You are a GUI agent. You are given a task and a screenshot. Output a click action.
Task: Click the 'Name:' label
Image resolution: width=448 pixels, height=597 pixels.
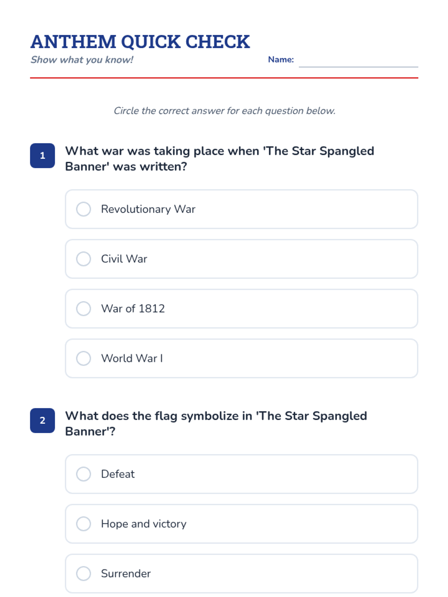pyautogui.click(x=281, y=60)
